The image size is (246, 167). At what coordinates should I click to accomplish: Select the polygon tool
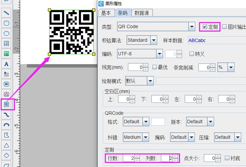(x=6, y=135)
